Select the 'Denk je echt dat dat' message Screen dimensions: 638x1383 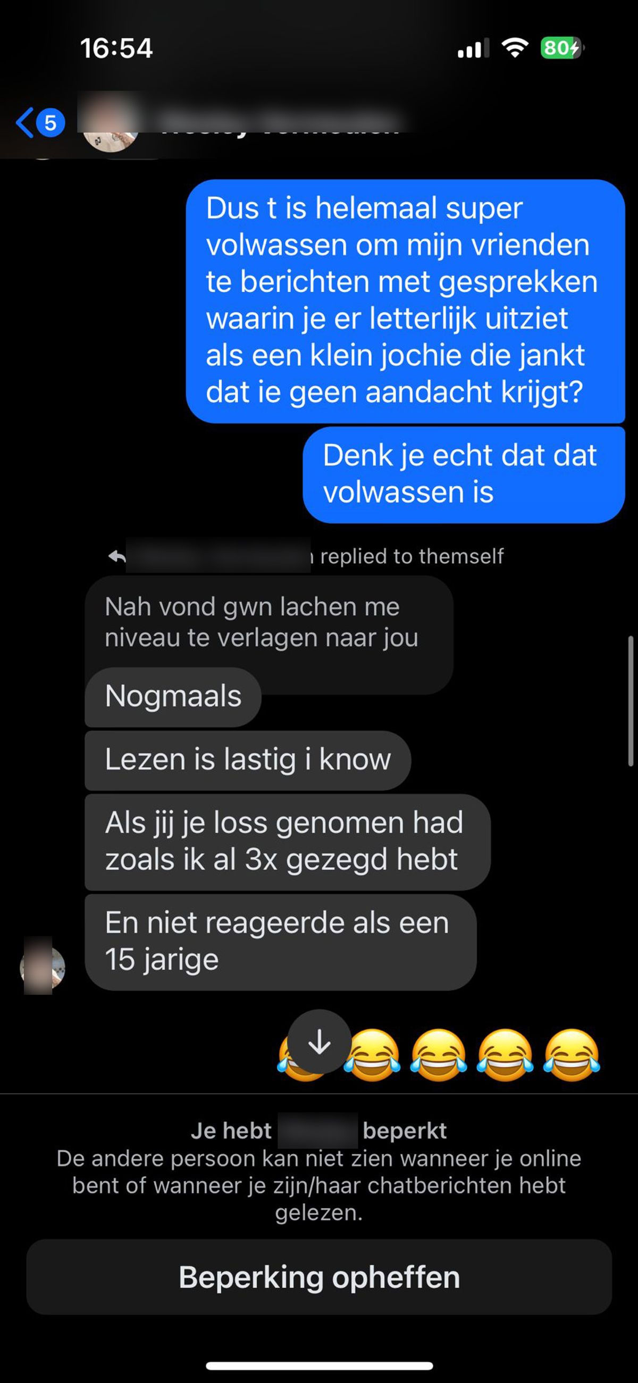point(464,475)
